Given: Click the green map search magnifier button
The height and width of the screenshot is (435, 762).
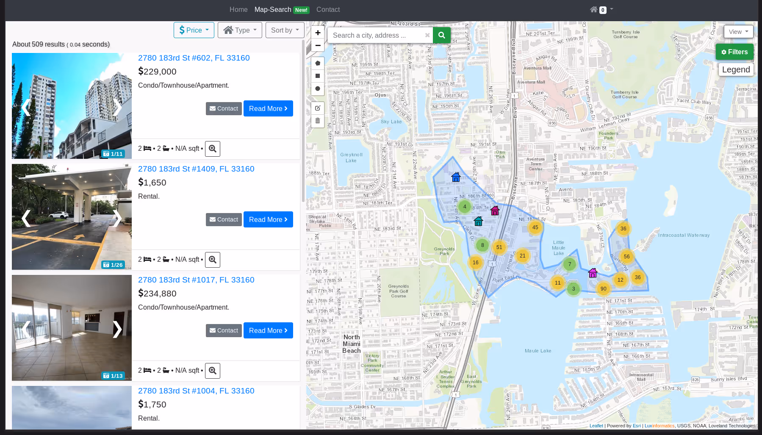Looking at the screenshot, I should point(441,35).
